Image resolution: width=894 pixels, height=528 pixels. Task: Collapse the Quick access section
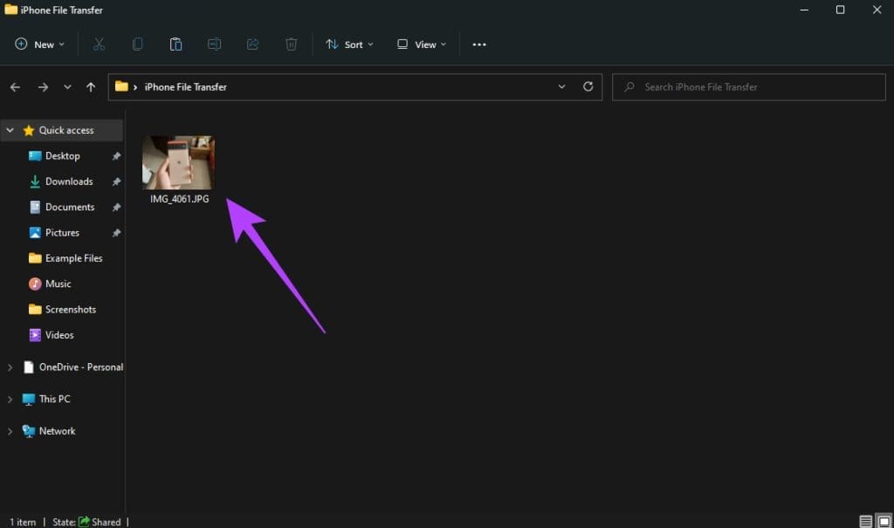pyautogui.click(x=10, y=130)
